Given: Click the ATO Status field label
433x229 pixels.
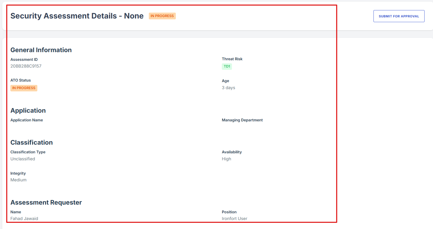Looking at the screenshot, I should [x=20, y=80].
